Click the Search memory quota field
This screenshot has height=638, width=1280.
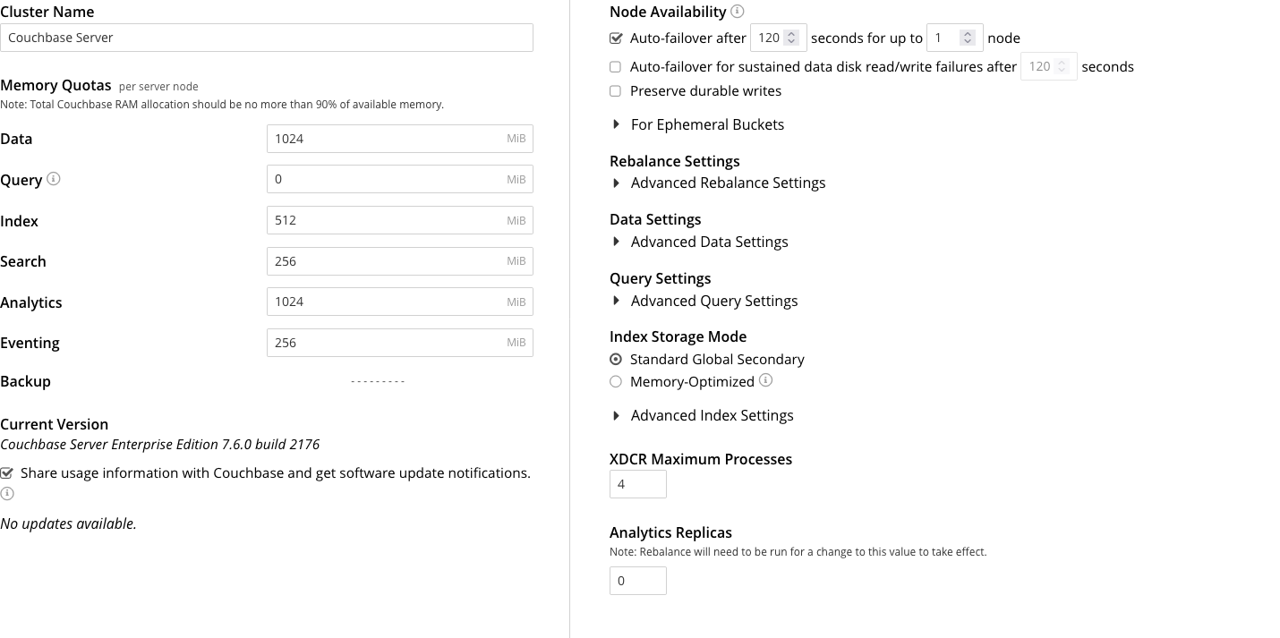point(400,261)
